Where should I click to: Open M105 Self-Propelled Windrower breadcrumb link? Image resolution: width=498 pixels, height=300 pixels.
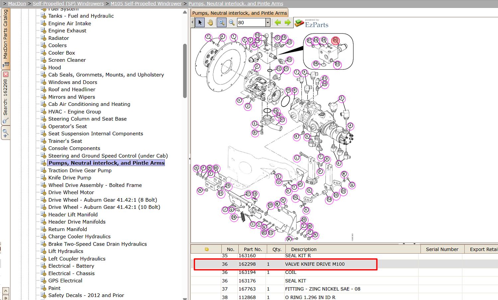(146, 4)
